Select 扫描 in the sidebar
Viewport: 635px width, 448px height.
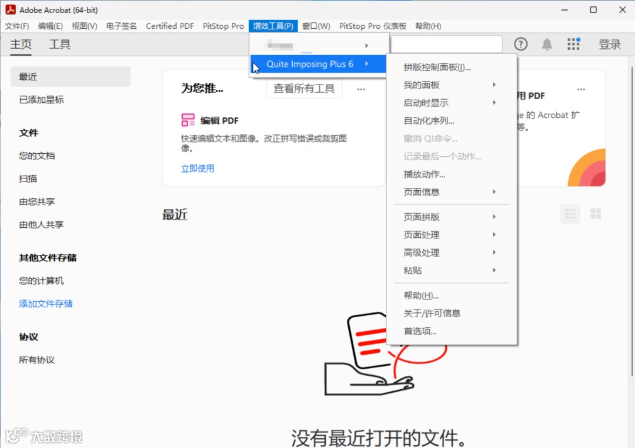(28, 178)
